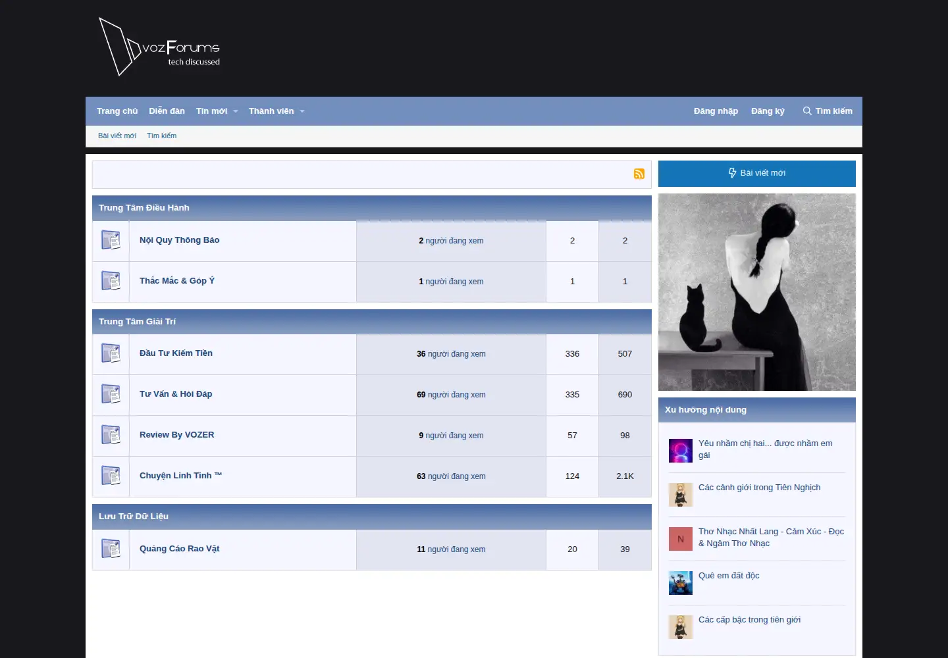Open the Chuyện Linh Tinh forum

[180, 476]
